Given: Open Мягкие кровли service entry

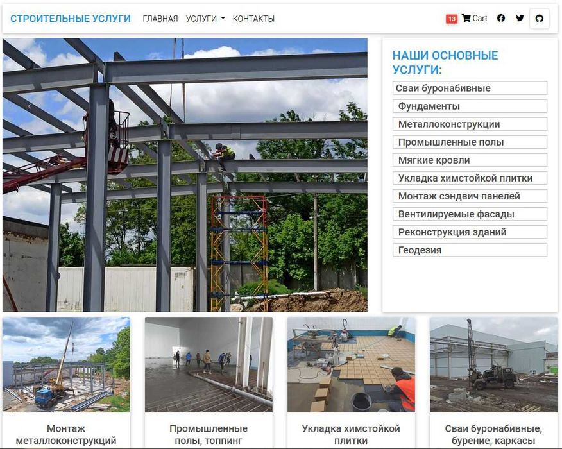Looking at the screenshot, I should pyautogui.click(x=470, y=160).
